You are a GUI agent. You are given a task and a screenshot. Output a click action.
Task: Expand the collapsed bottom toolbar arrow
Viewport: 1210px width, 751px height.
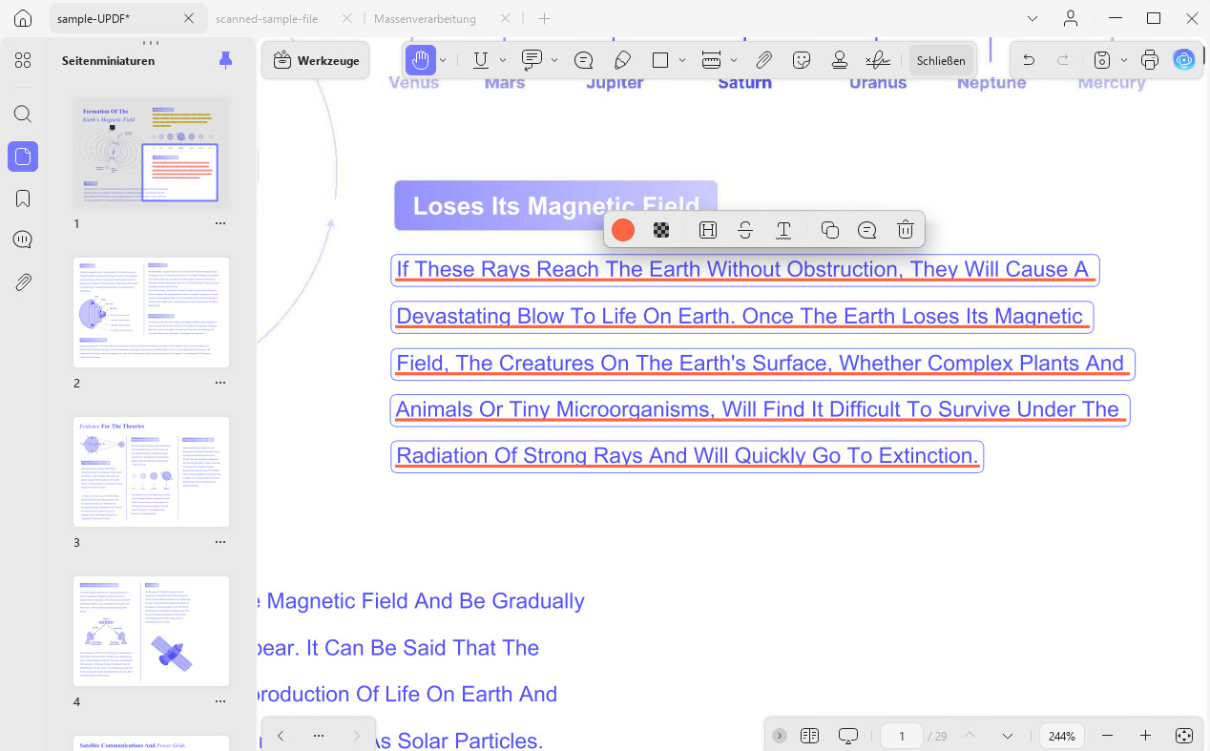tap(780, 736)
